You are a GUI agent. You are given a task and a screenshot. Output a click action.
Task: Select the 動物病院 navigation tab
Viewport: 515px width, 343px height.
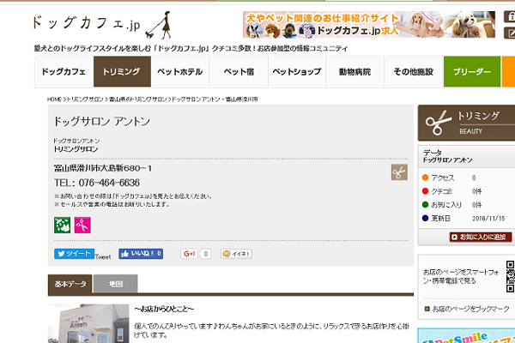(x=354, y=72)
